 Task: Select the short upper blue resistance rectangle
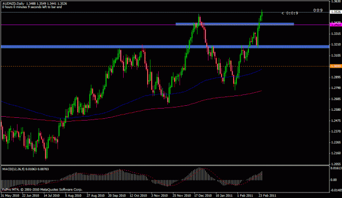click(x=235, y=24)
